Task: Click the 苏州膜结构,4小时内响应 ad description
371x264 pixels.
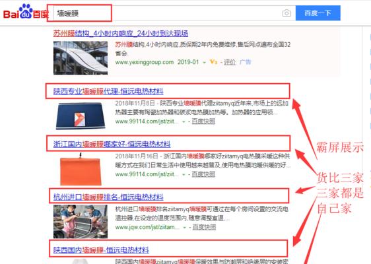Action: pos(203,49)
